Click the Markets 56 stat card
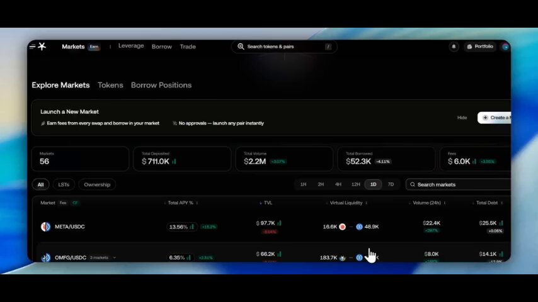 80,159
